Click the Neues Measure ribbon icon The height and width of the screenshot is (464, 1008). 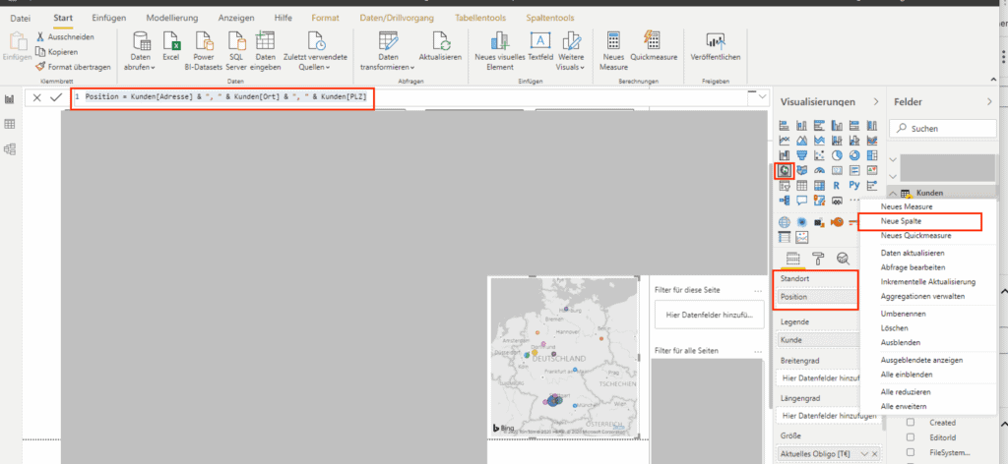(x=613, y=41)
